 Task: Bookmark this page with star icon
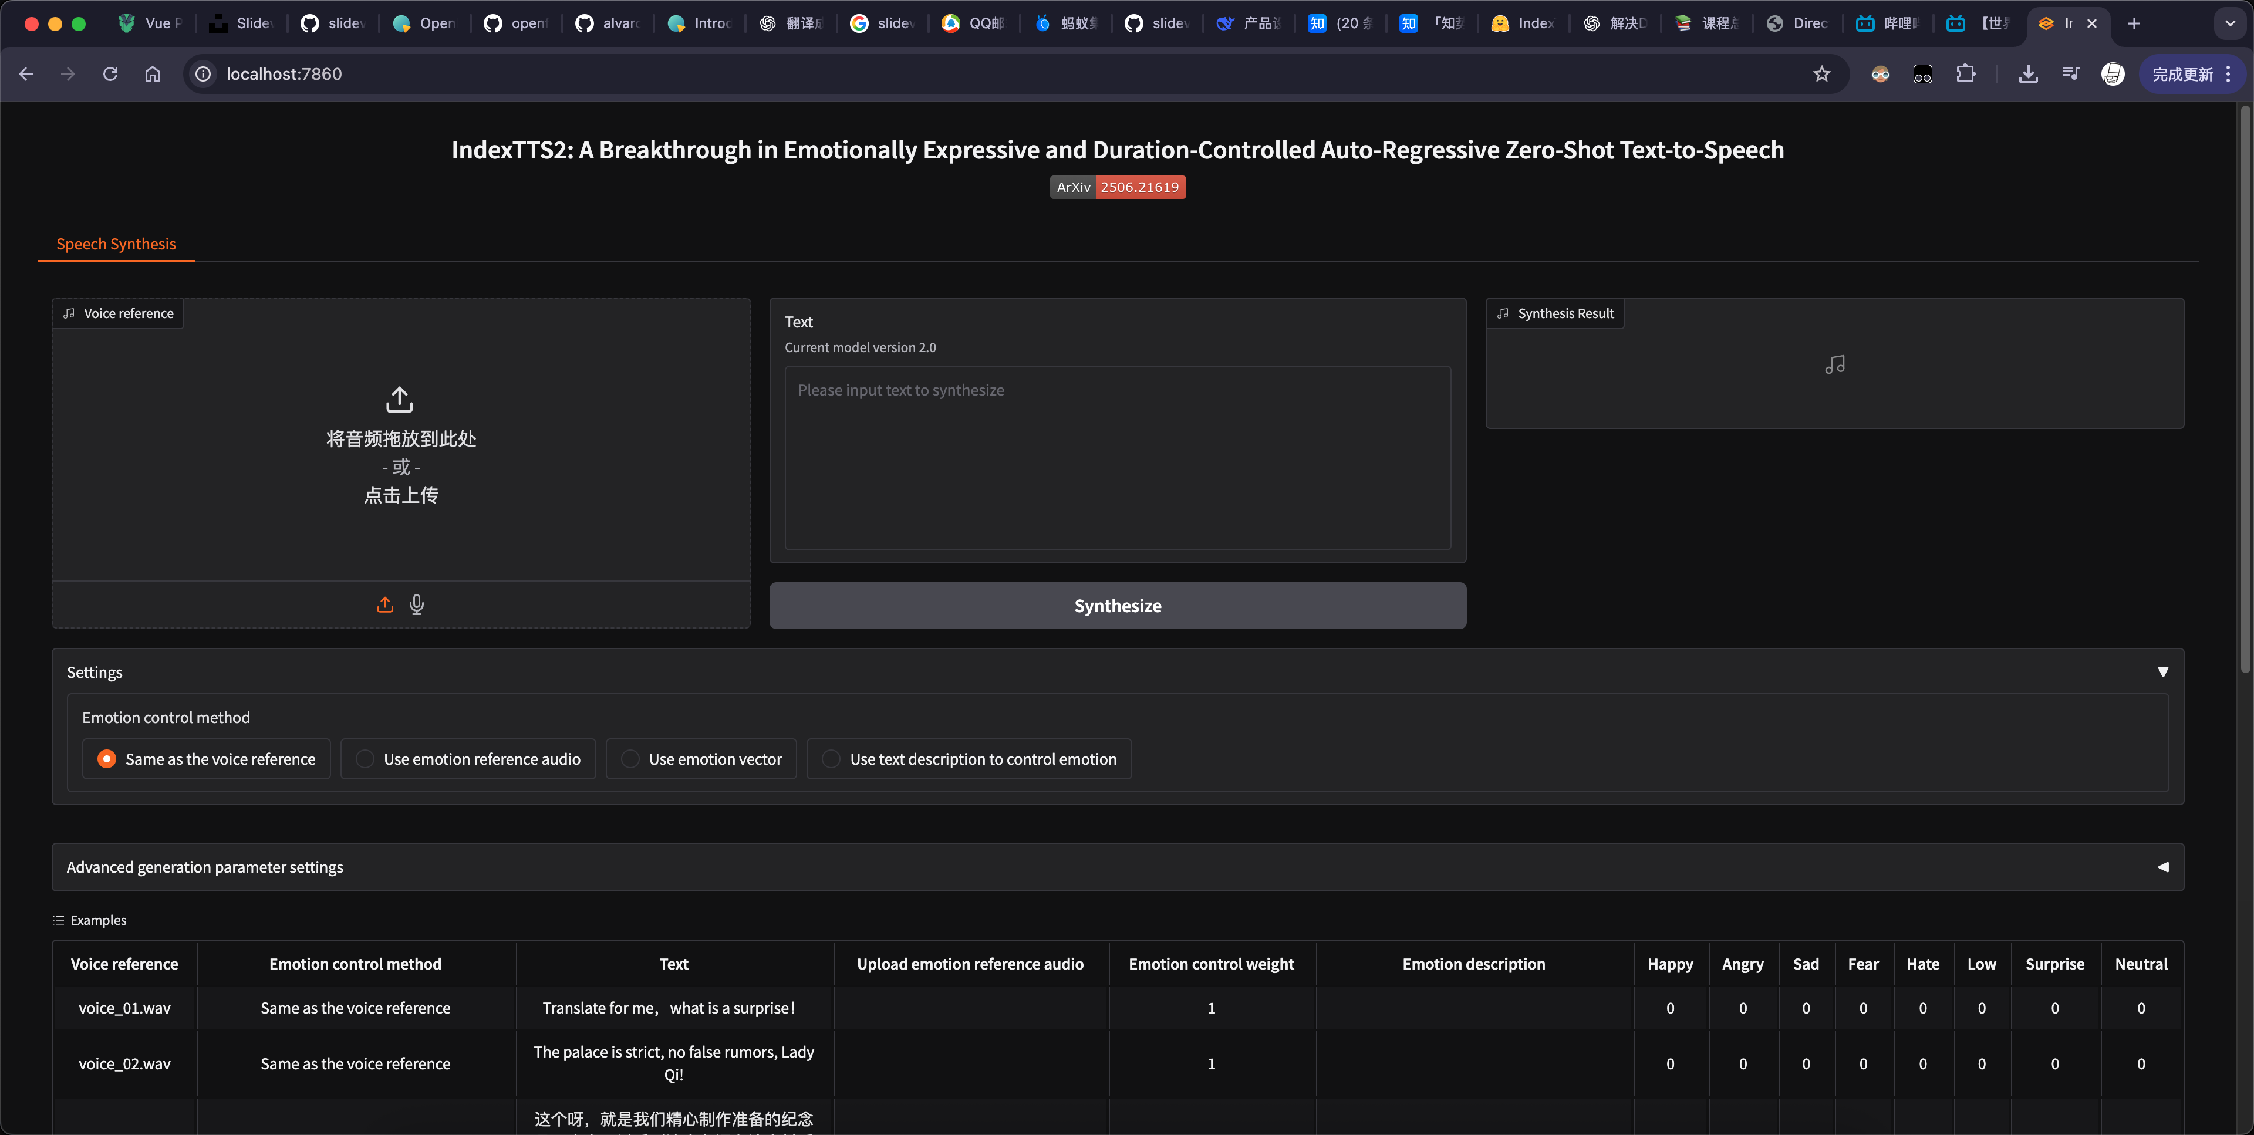[1822, 75]
